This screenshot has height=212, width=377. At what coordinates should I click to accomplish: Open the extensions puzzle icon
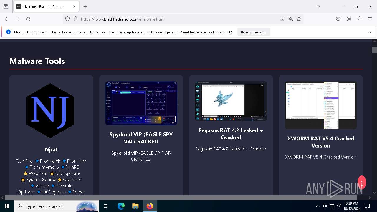359,19
